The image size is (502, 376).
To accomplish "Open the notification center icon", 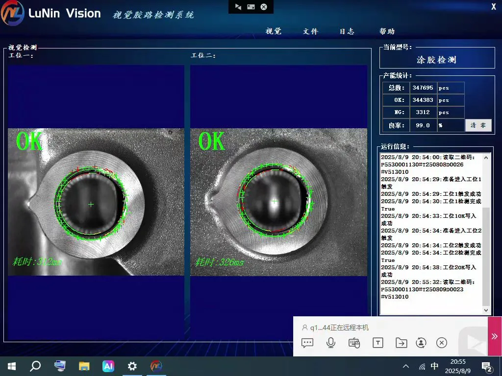I will pos(487,366).
